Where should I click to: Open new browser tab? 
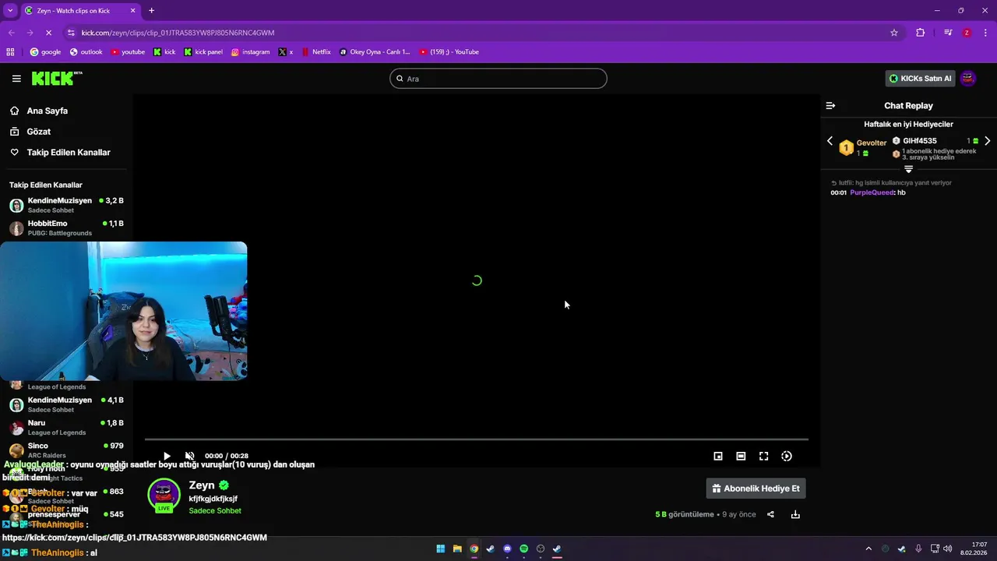point(151,10)
